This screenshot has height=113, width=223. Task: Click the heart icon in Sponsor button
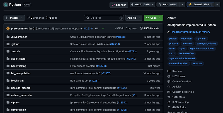tap(113, 5)
